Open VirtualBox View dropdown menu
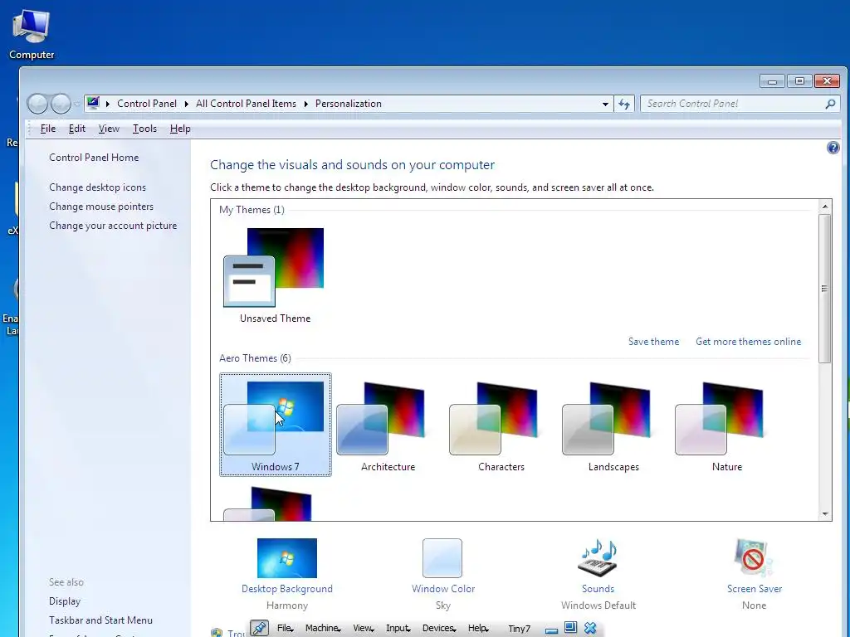 [364, 629]
